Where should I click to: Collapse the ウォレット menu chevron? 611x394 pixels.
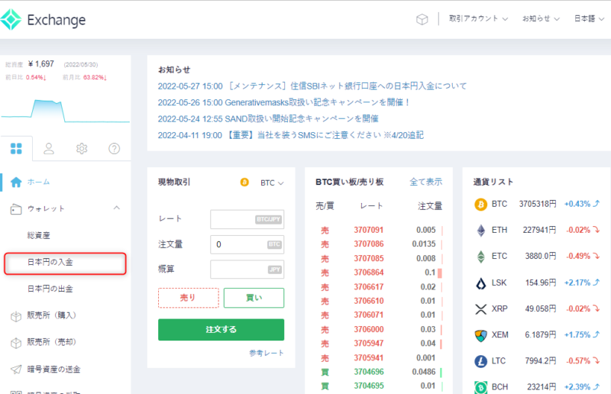pos(117,208)
